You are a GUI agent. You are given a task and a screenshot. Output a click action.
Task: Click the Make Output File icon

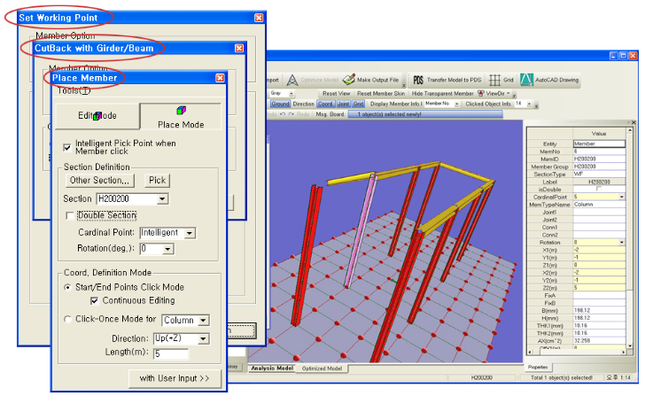click(348, 79)
